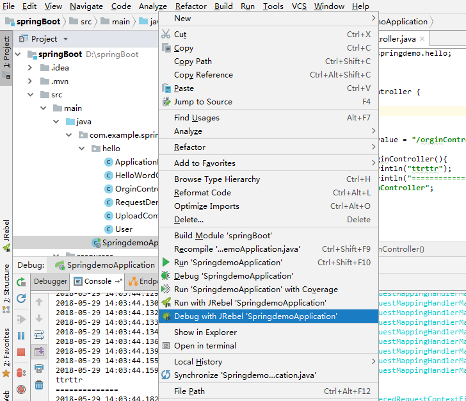The width and height of the screenshot is (466, 401).
Task: Collapse the java folder
Action: tap(56, 121)
